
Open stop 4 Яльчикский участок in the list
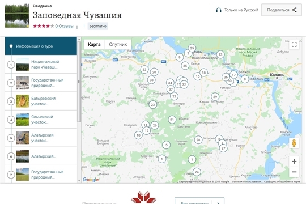coord(41,120)
